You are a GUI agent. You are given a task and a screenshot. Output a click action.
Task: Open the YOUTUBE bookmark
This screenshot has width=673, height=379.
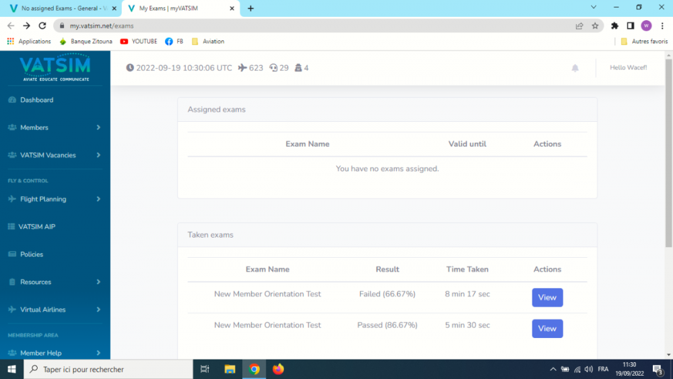(139, 41)
